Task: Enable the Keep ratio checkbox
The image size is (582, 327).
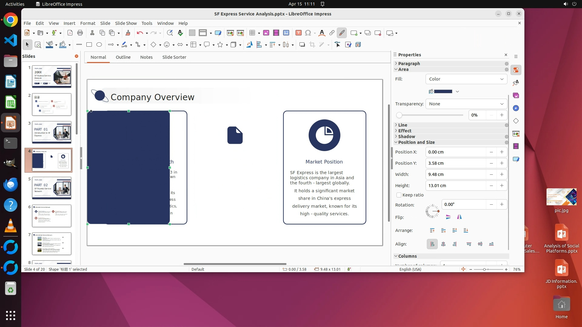Action: click(x=399, y=195)
